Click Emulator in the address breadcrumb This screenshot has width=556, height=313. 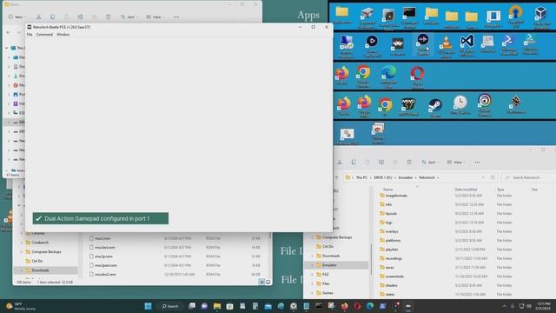pos(406,177)
